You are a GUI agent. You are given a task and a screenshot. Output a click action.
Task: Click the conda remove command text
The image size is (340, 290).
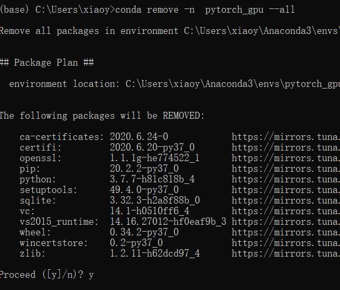[x=205, y=10]
